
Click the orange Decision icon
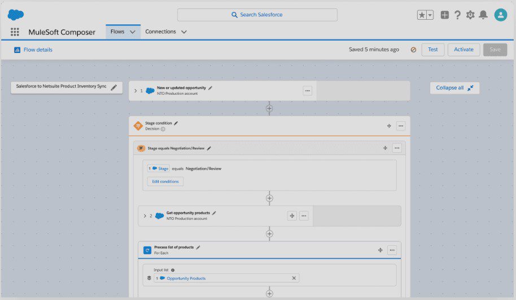[x=138, y=126]
